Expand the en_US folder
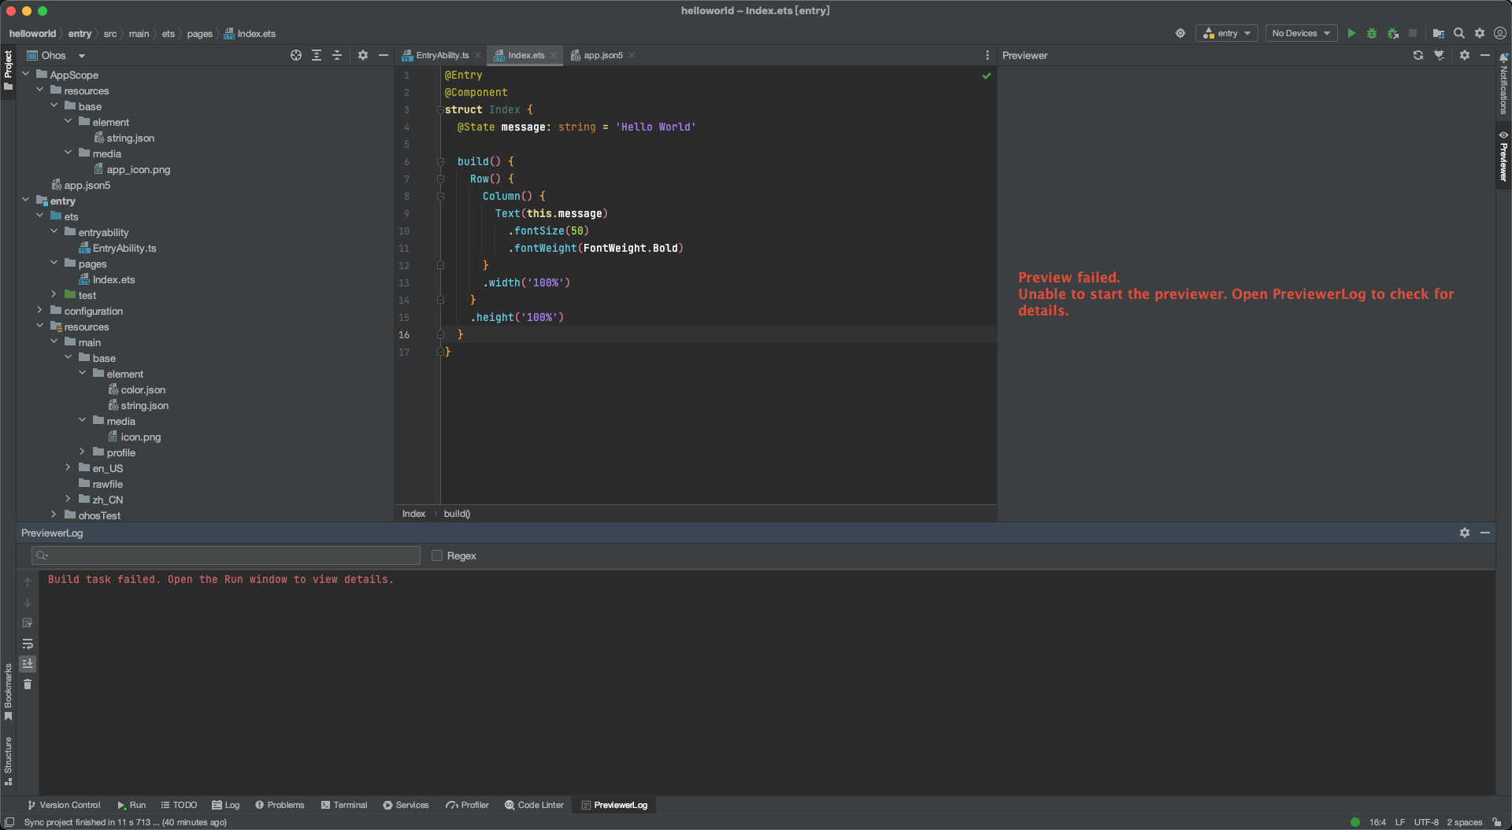 (x=69, y=467)
